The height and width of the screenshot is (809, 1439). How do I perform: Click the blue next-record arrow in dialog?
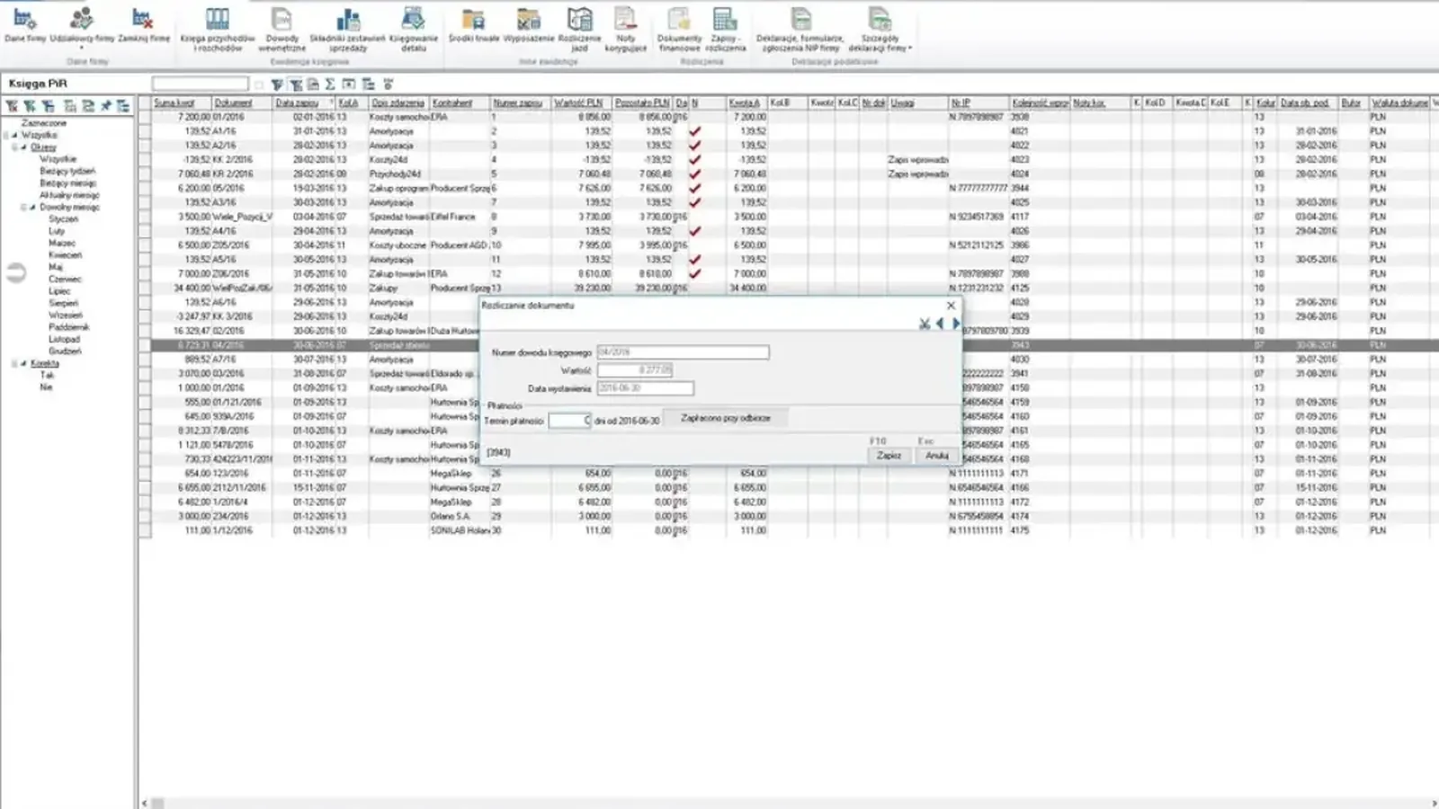(956, 324)
